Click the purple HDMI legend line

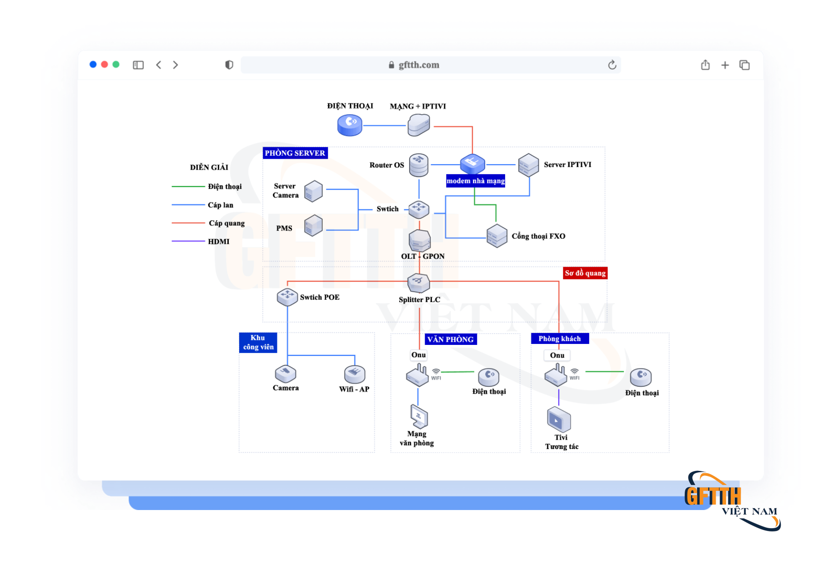click(188, 241)
